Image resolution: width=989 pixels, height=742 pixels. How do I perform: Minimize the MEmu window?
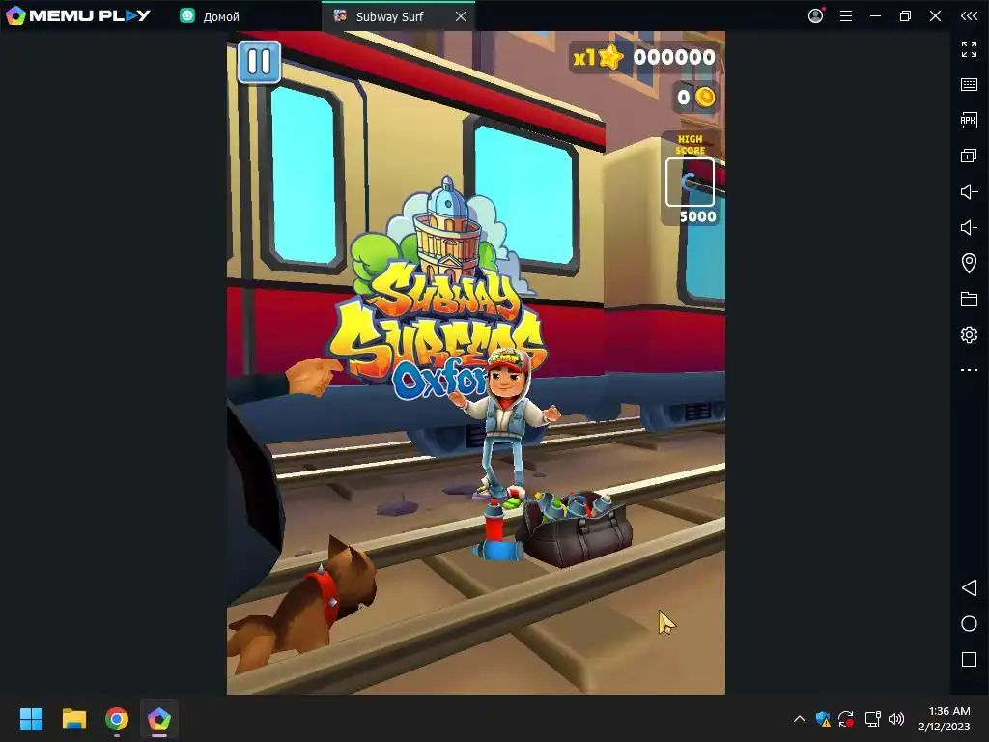click(875, 16)
